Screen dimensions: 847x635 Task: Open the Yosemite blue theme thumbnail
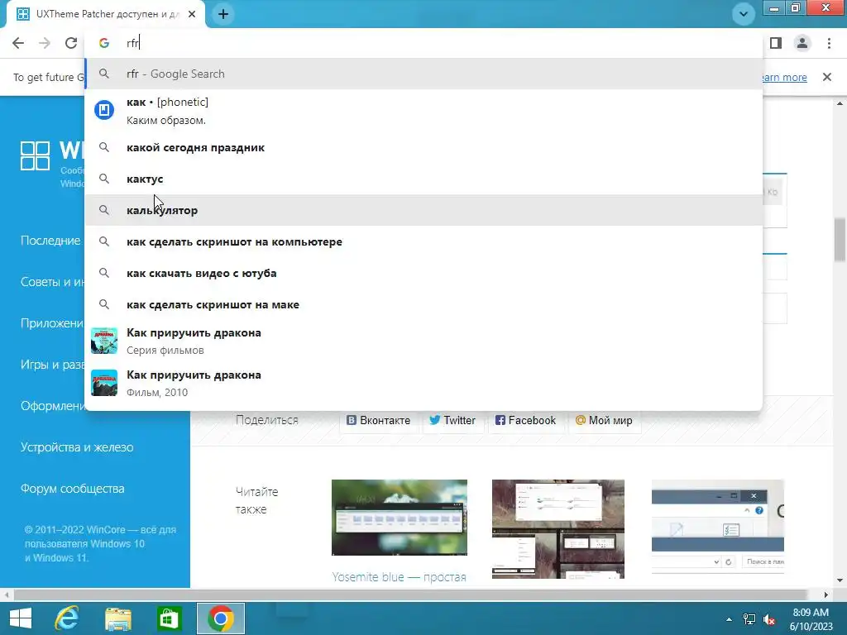400,518
